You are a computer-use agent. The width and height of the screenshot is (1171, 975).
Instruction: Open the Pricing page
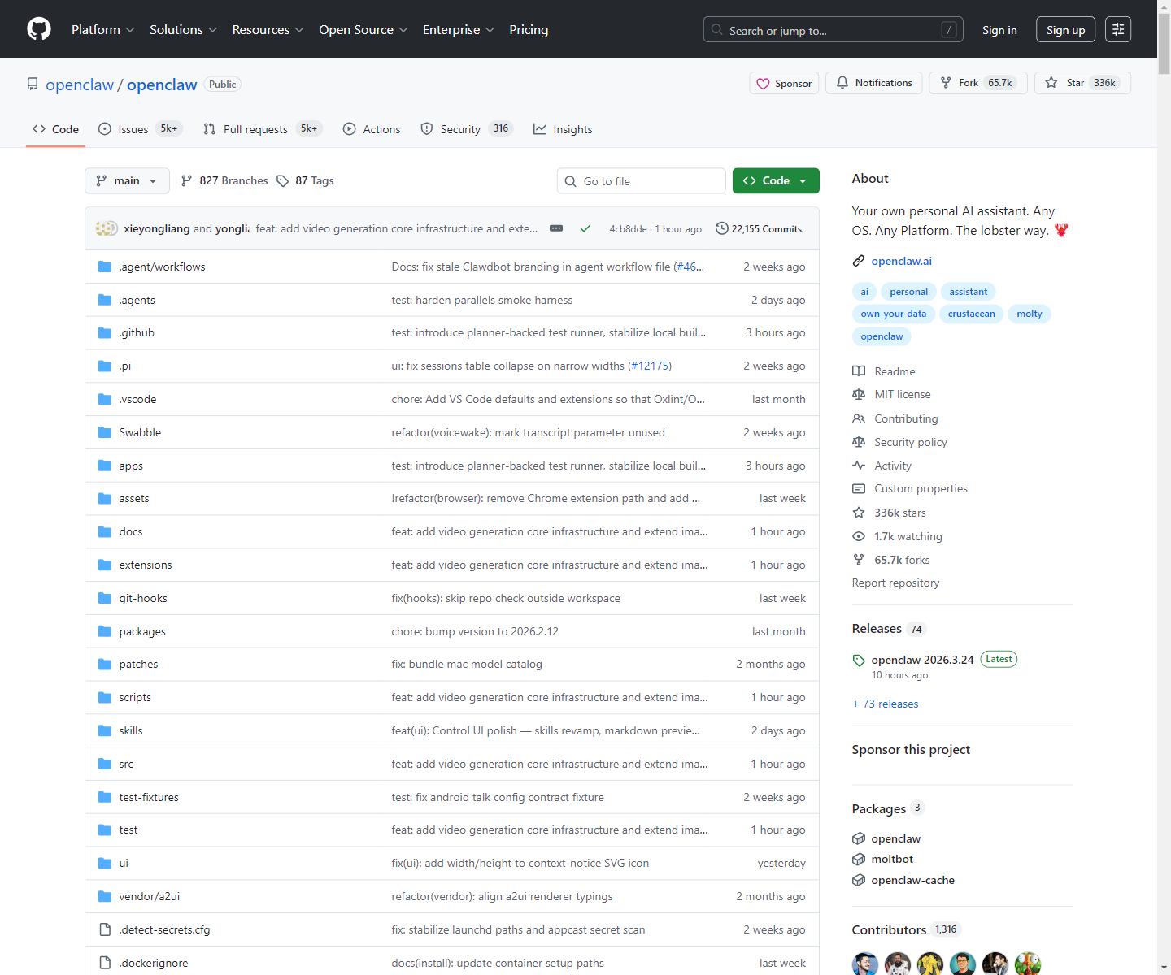coord(529,29)
